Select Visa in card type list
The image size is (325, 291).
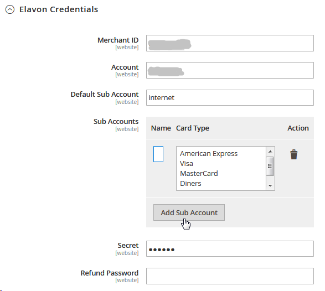coord(187,164)
